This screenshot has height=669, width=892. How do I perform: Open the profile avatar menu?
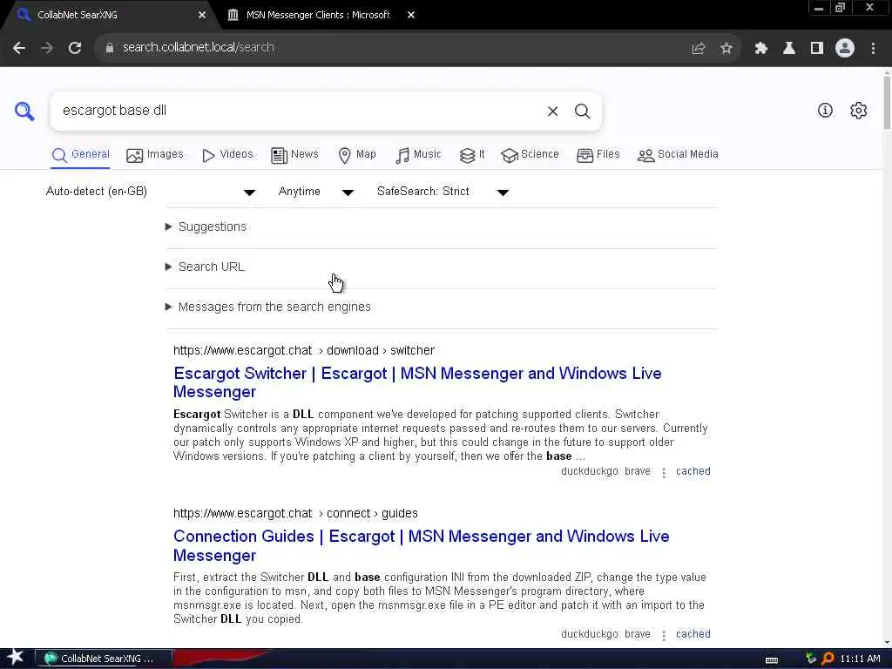tap(845, 48)
